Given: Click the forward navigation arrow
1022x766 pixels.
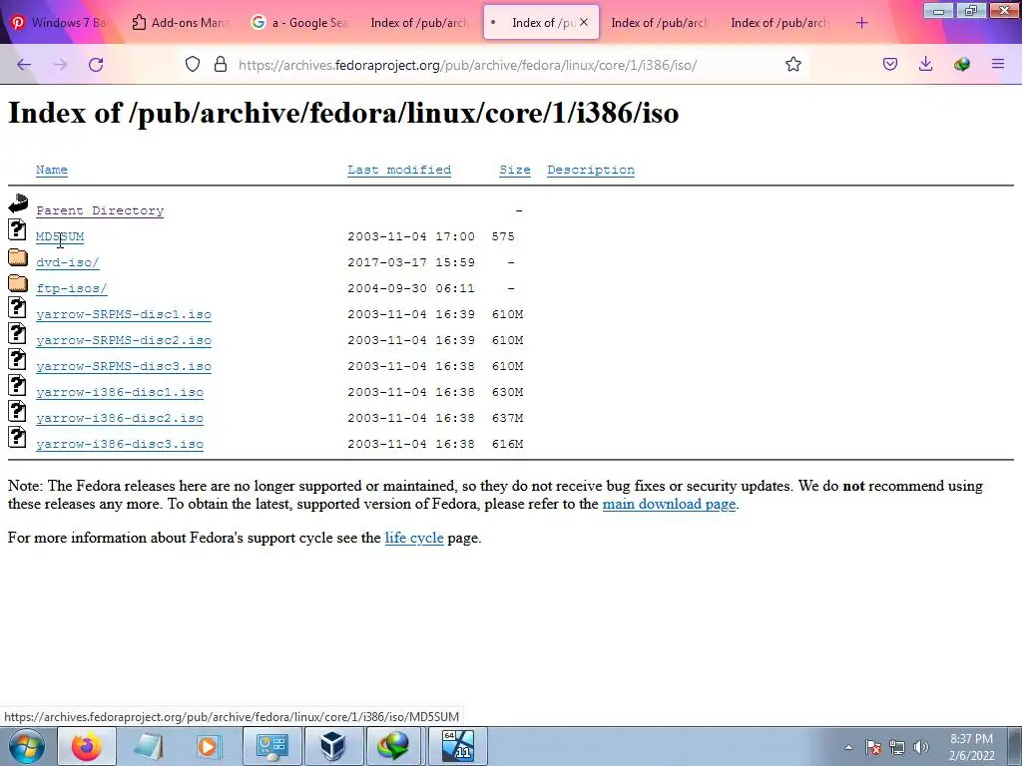Looking at the screenshot, I should (60, 65).
